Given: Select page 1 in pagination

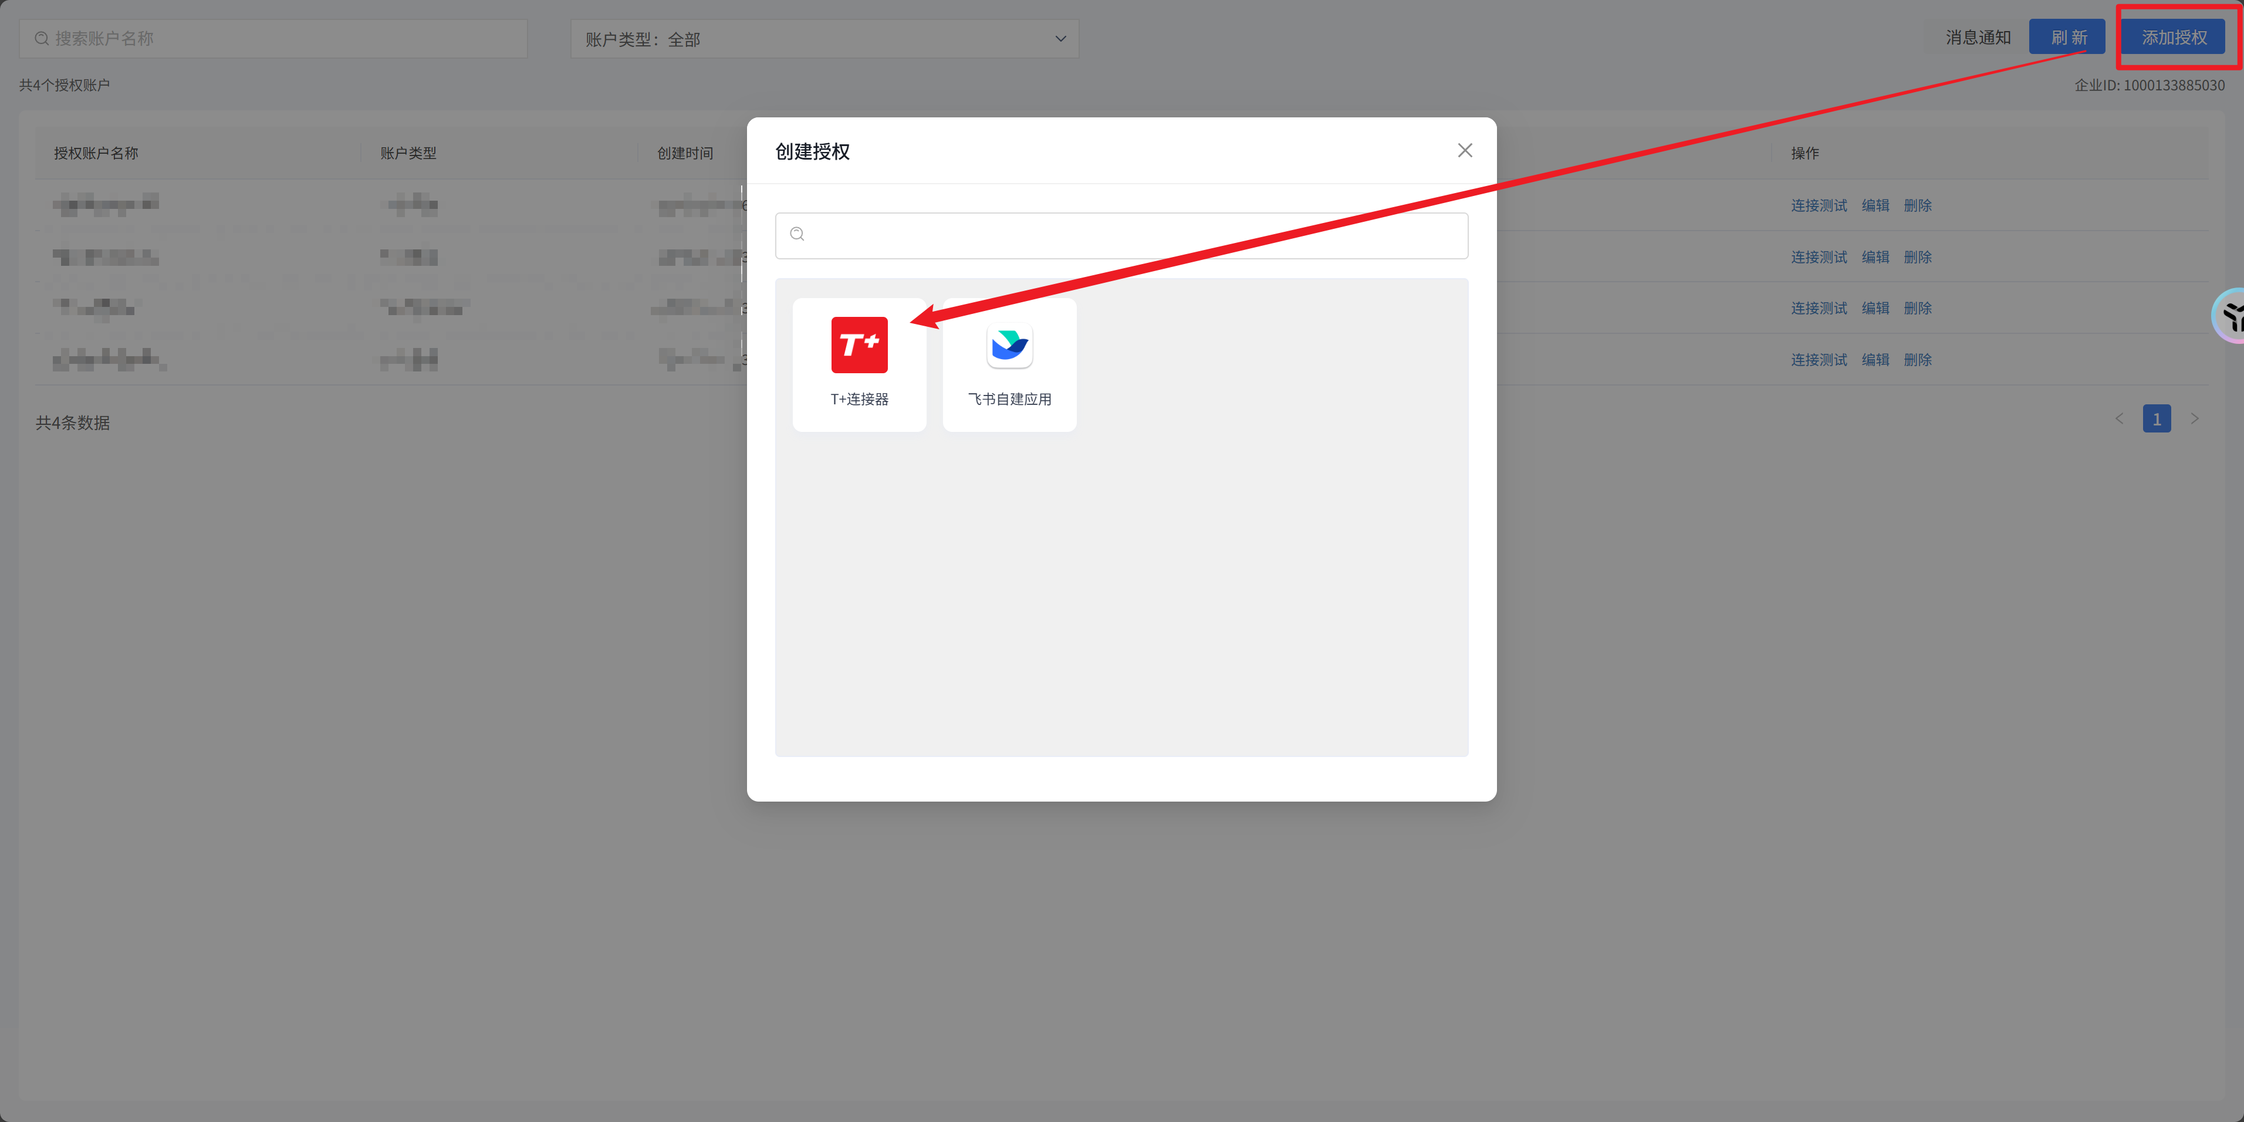Looking at the screenshot, I should click(x=2156, y=419).
